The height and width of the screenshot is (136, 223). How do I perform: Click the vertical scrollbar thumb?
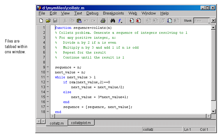point(213,65)
